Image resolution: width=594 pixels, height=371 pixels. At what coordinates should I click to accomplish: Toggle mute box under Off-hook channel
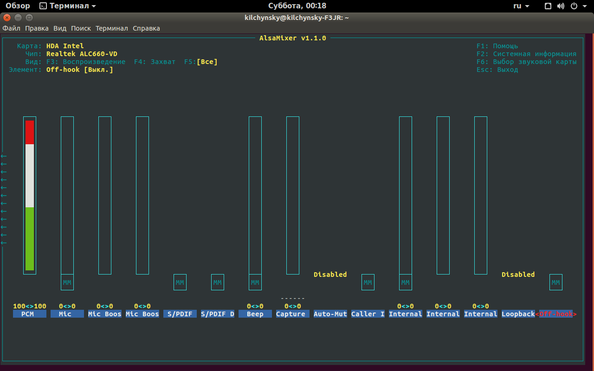(556, 282)
